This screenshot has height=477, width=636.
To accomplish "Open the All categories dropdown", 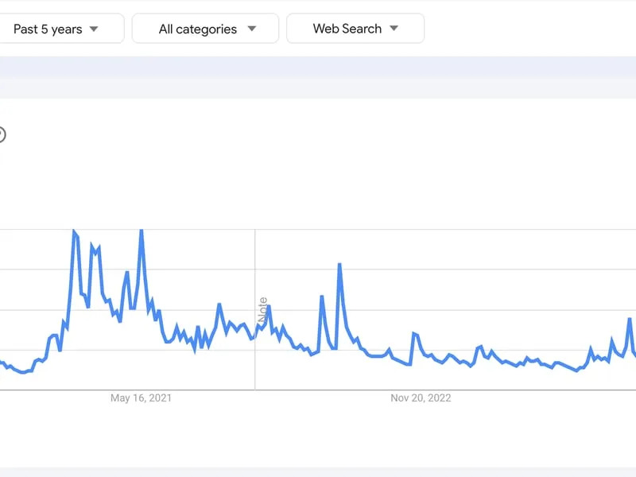I will [205, 29].
